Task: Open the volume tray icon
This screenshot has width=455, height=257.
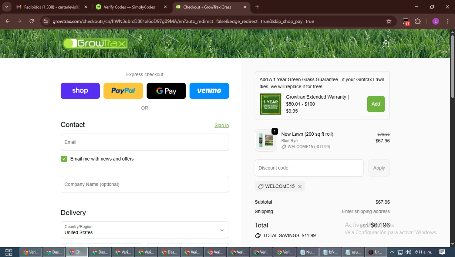Action: click(x=408, y=252)
